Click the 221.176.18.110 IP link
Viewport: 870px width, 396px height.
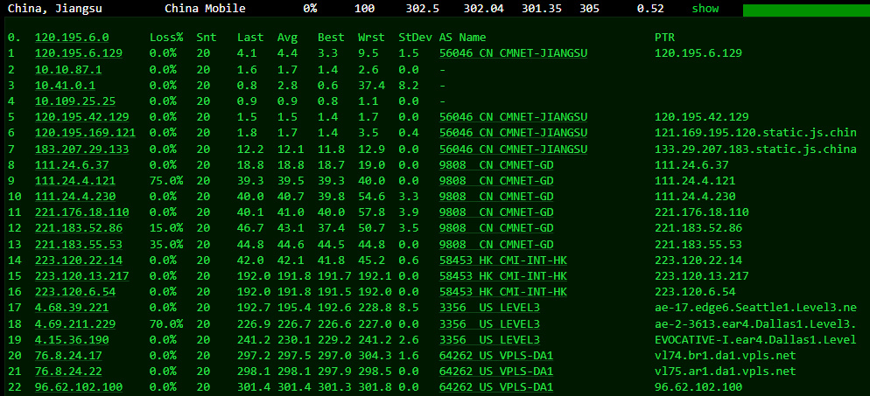(81, 212)
